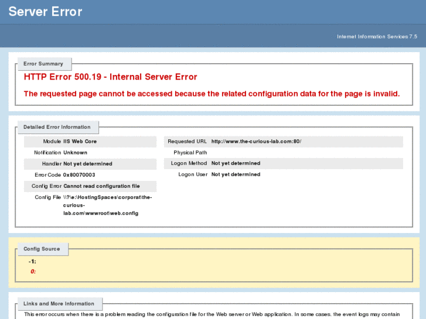Click the Cannot read configuration file text
Image resolution: width=426 pixels, height=319 pixels.
[101, 186]
